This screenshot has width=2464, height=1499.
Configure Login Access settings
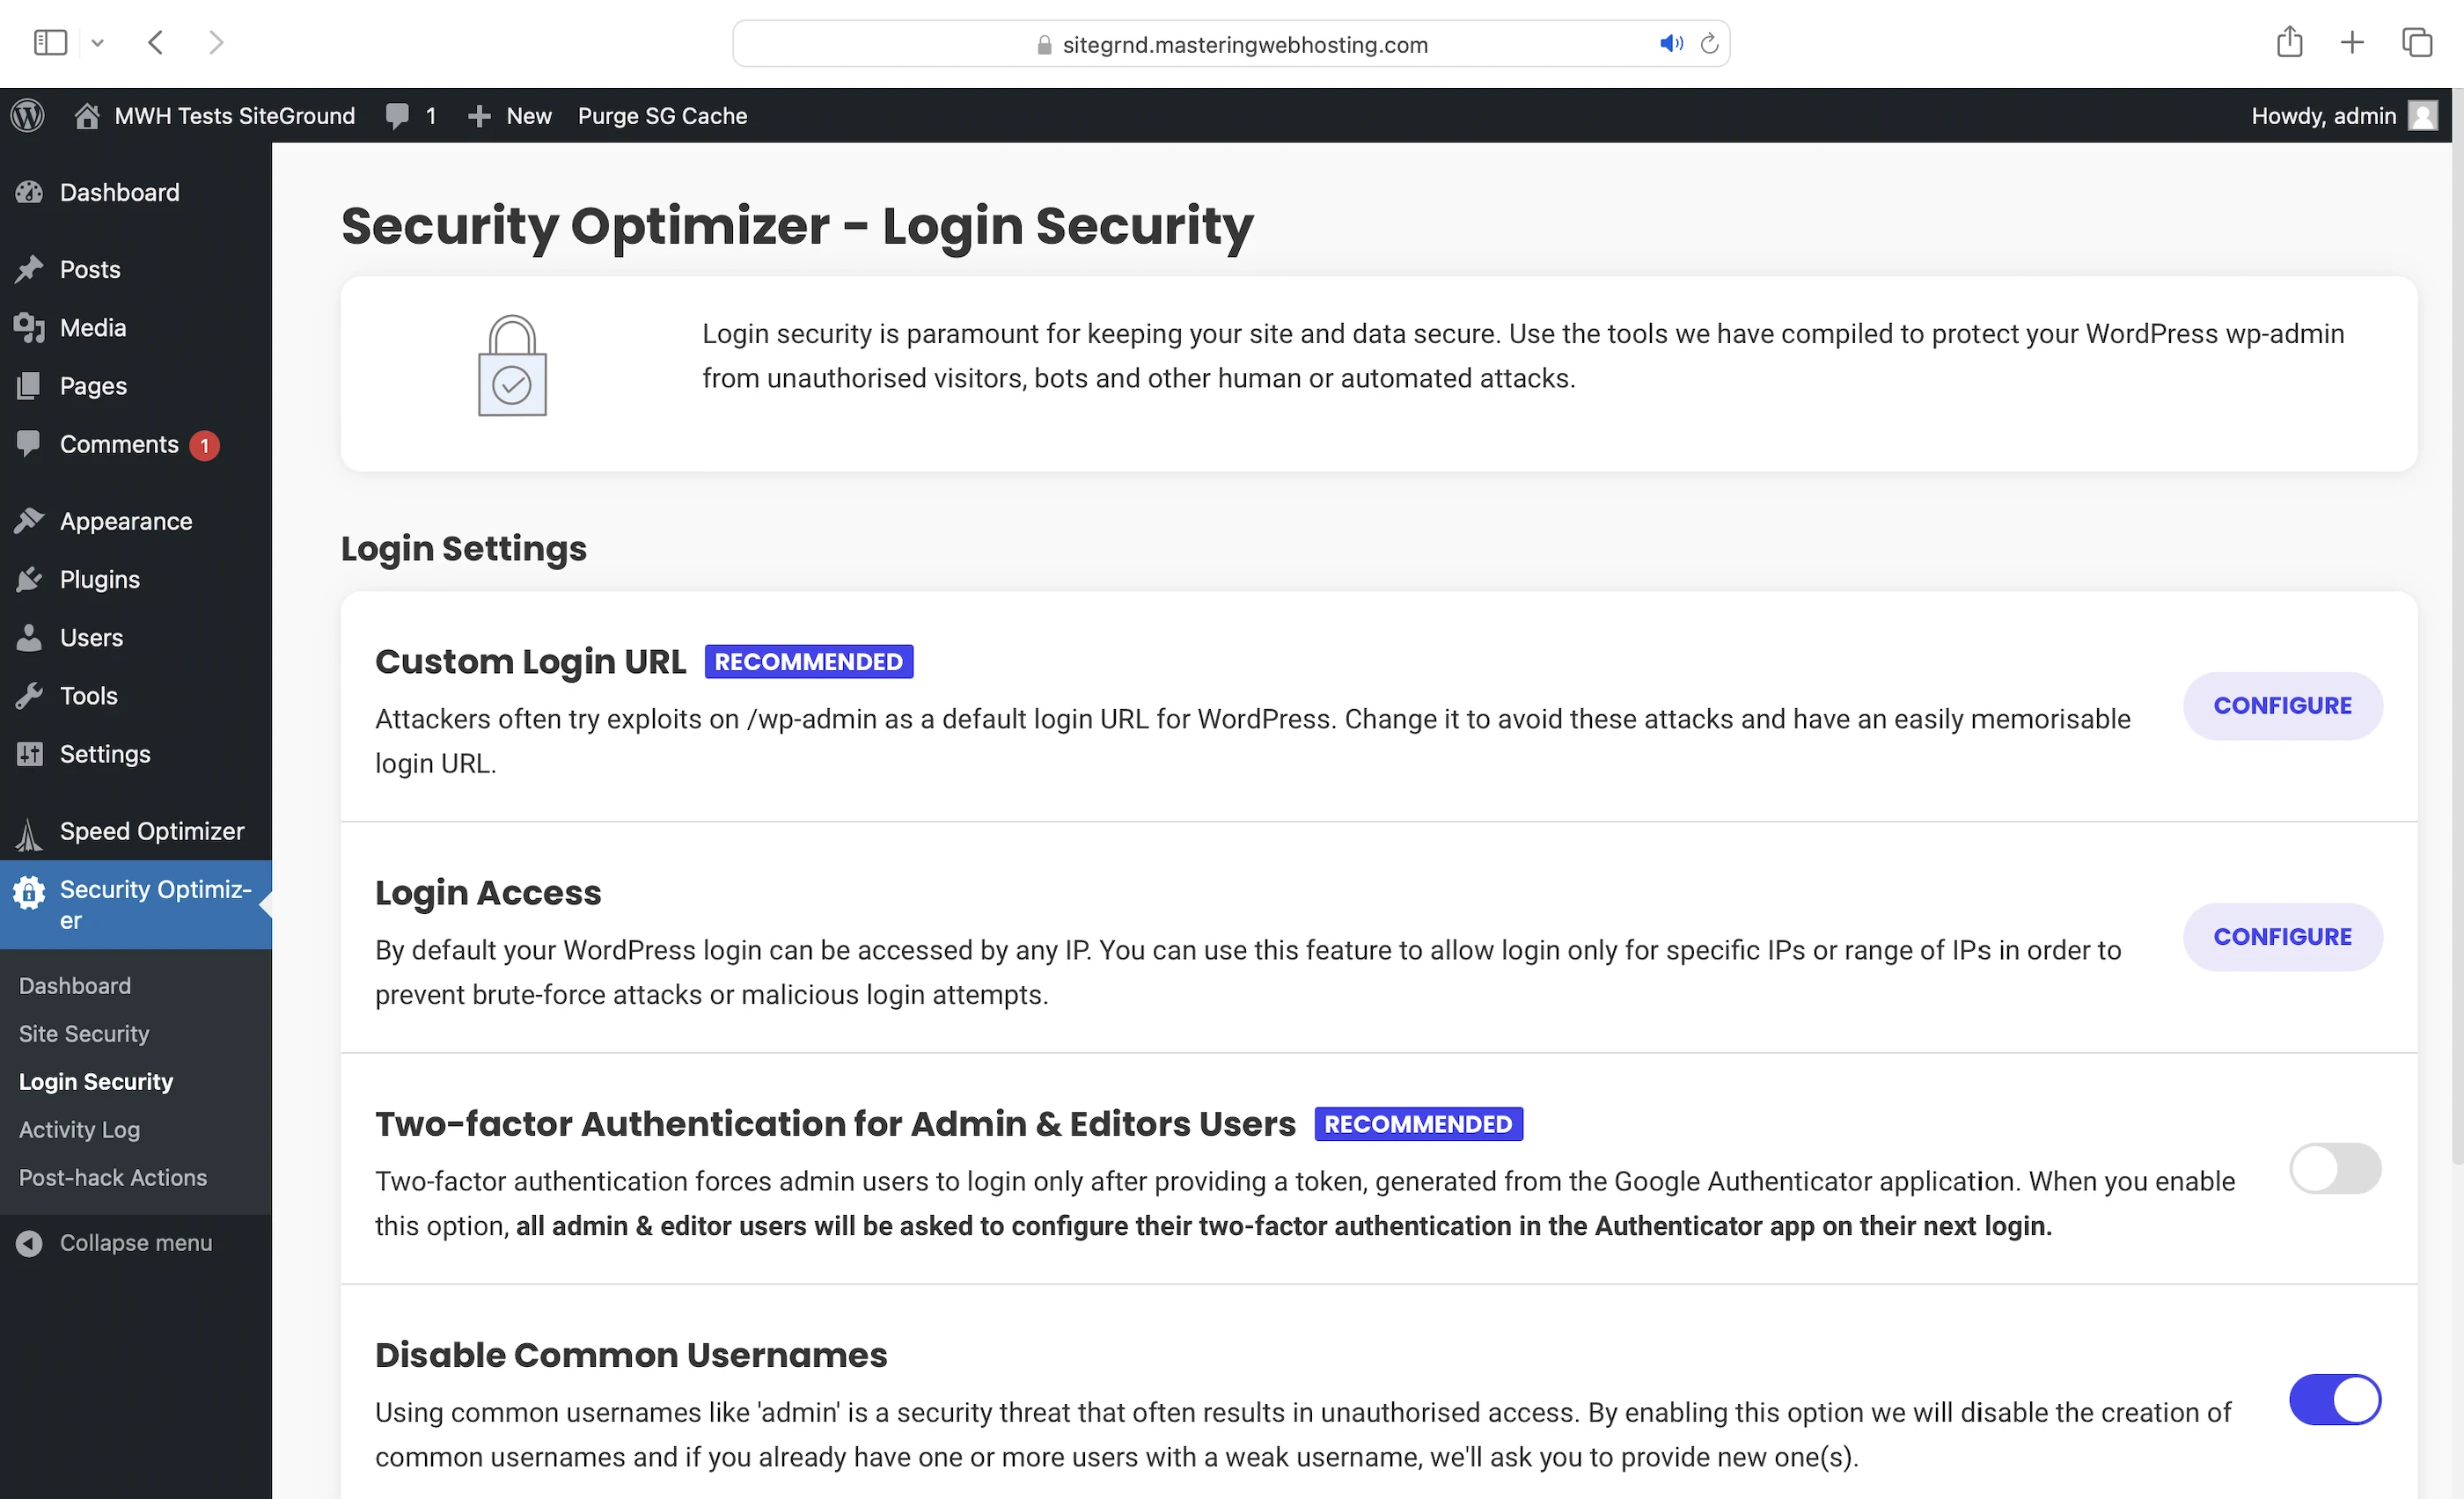(x=2281, y=936)
